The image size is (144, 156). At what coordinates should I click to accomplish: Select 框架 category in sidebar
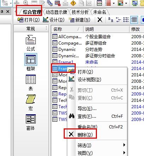[31, 62]
